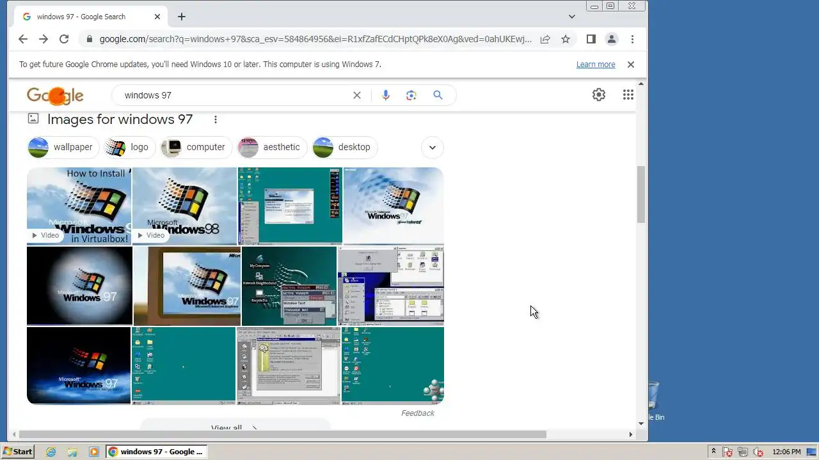Click the vertical scrollbar thumb
This screenshot has width=819, height=460.
tap(641, 194)
